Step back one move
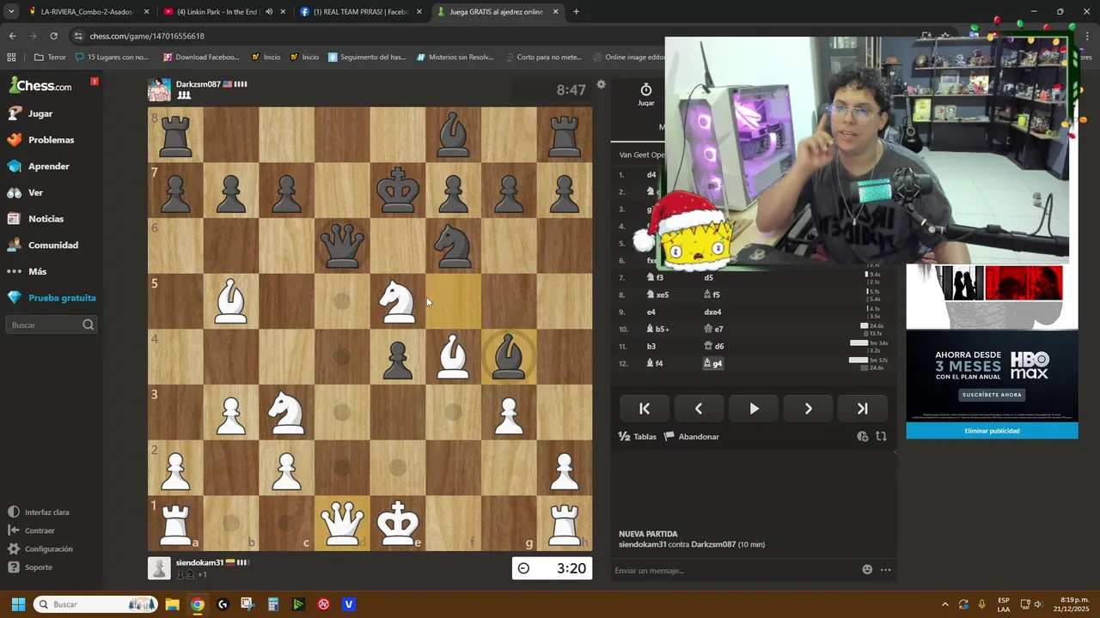 click(x=699, y=409)
